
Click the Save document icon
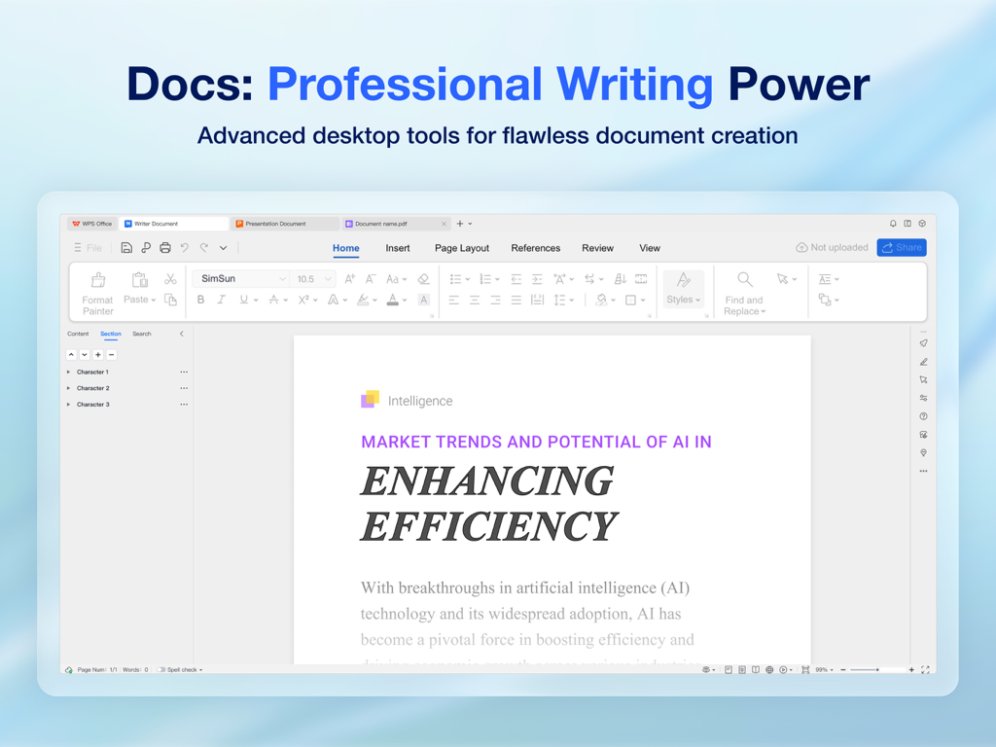126,247
